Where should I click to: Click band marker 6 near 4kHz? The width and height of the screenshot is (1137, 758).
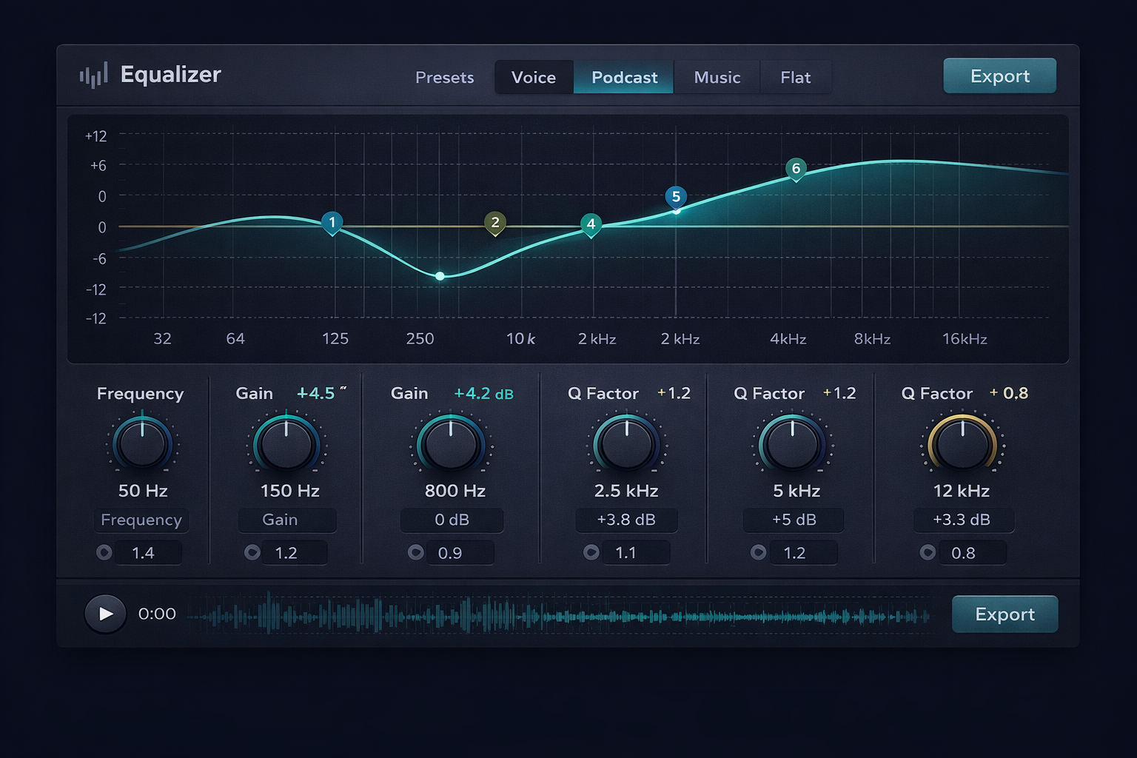point(795,169)
